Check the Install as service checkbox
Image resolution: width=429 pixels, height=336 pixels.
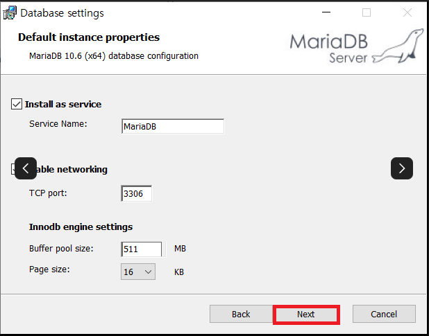(17, 105)
